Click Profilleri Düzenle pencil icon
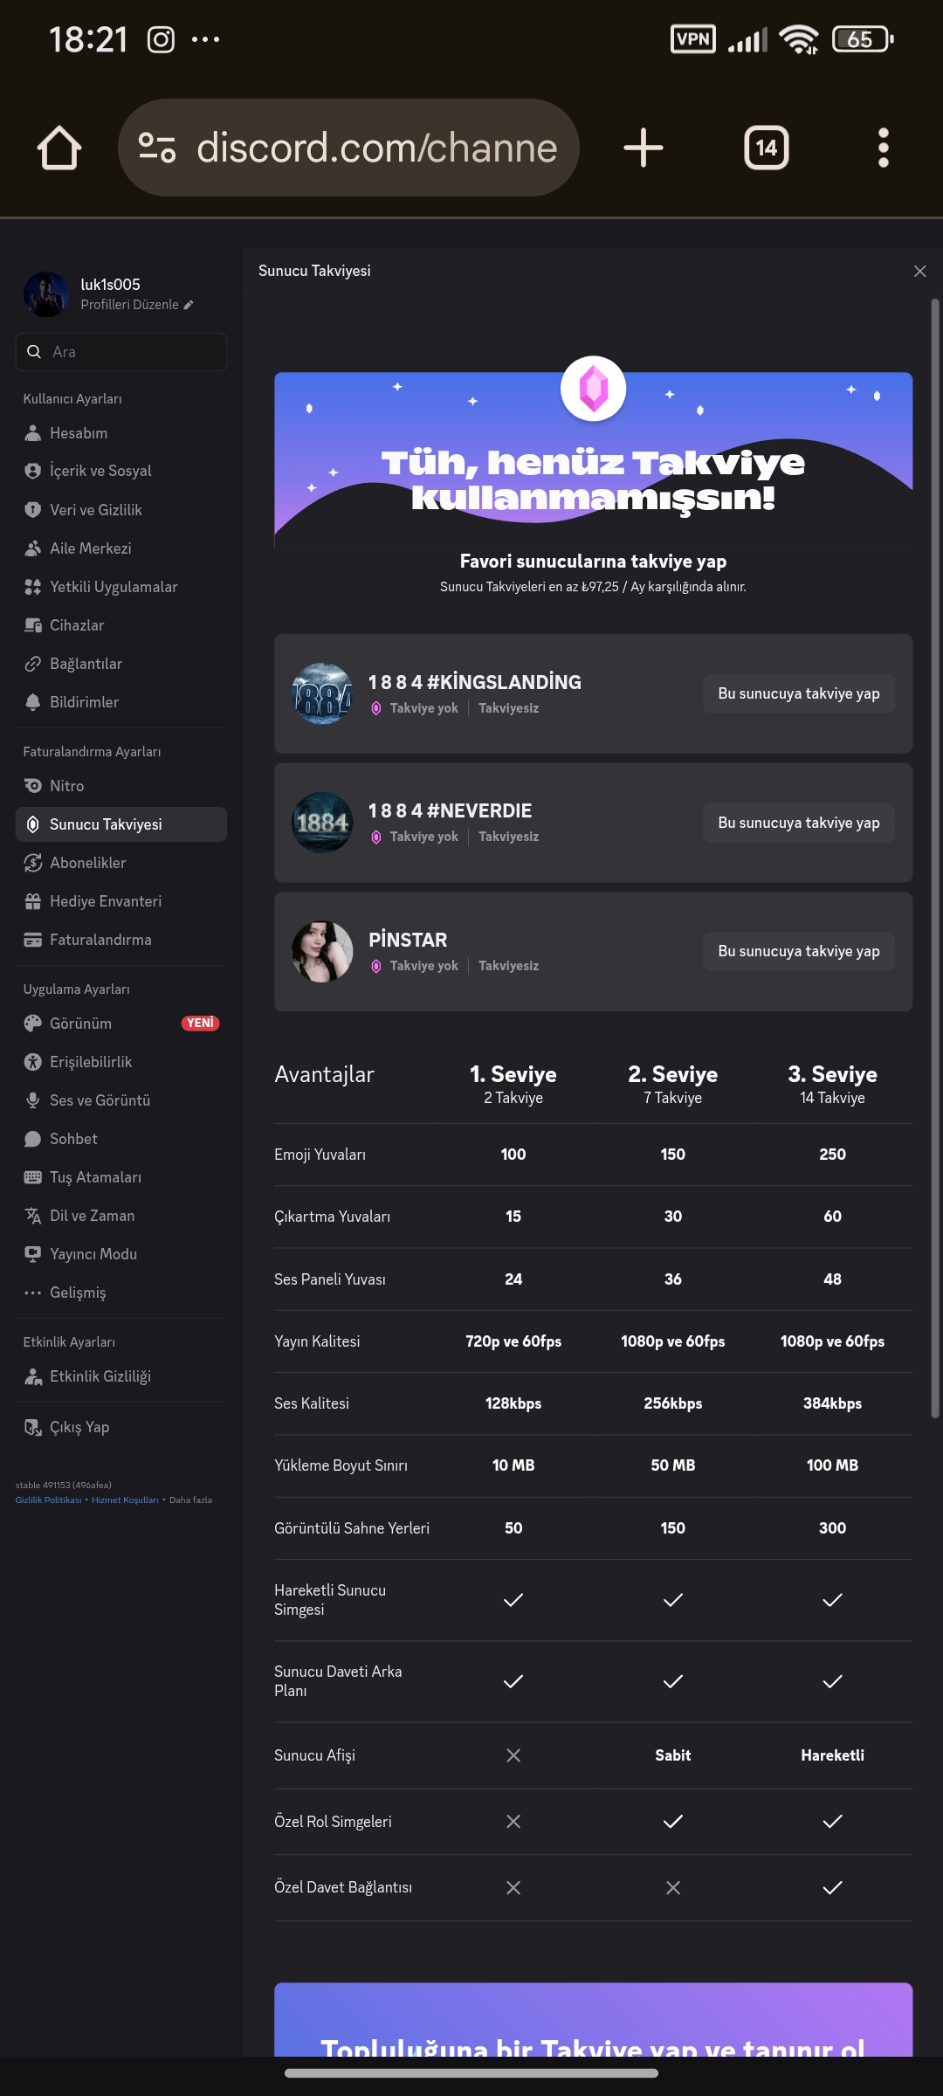 pyautogui.click(x=188, y=305)
